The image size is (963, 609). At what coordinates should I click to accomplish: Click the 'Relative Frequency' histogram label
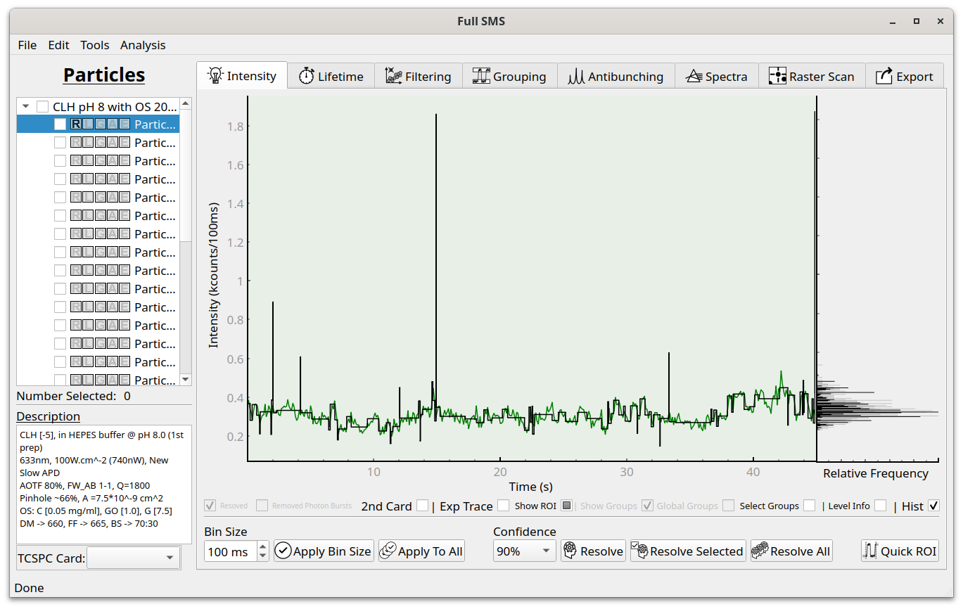[876, 473]
